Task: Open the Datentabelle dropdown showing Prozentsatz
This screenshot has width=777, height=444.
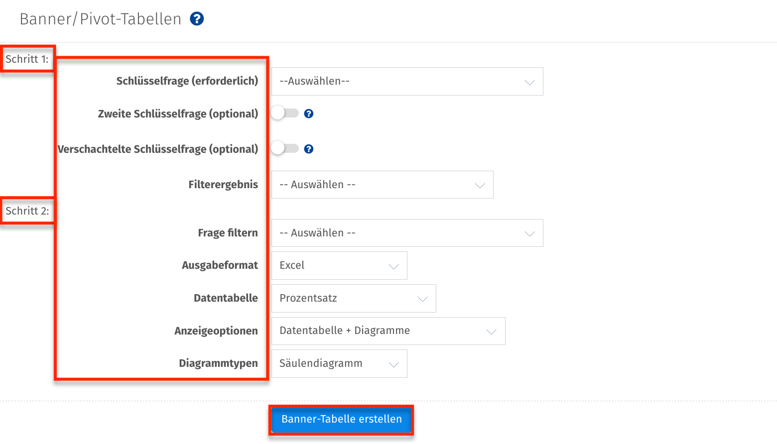Action: [x=353, y=298]
